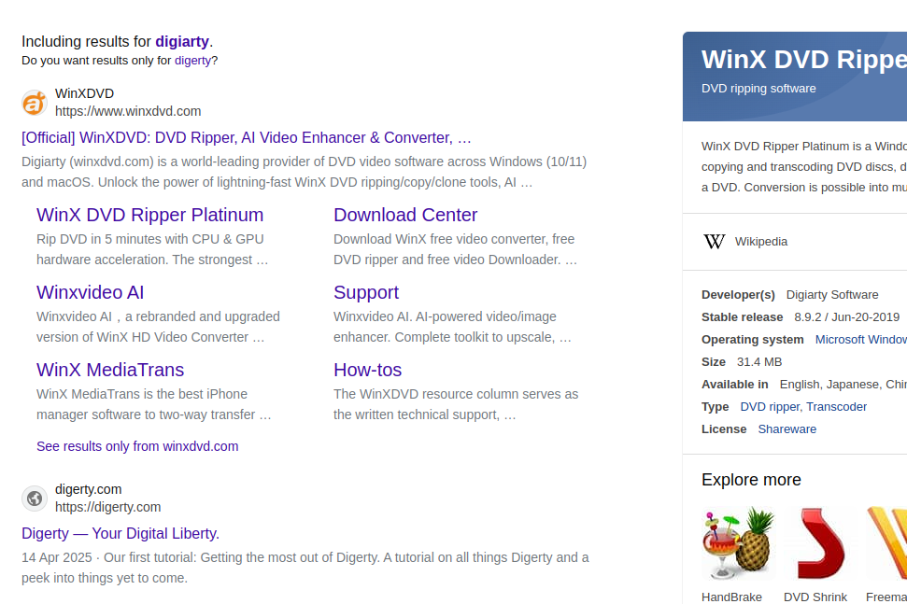Click the Digiarty Software developer value
Viewport: 907px width, 604px height.
(x=831, y=295)
